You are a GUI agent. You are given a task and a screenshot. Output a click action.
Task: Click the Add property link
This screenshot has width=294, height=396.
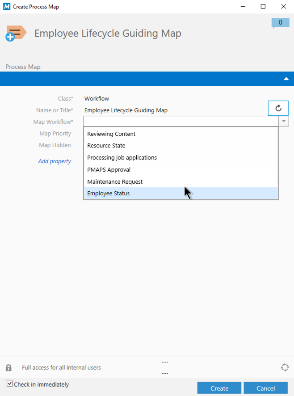coord(55,161)
